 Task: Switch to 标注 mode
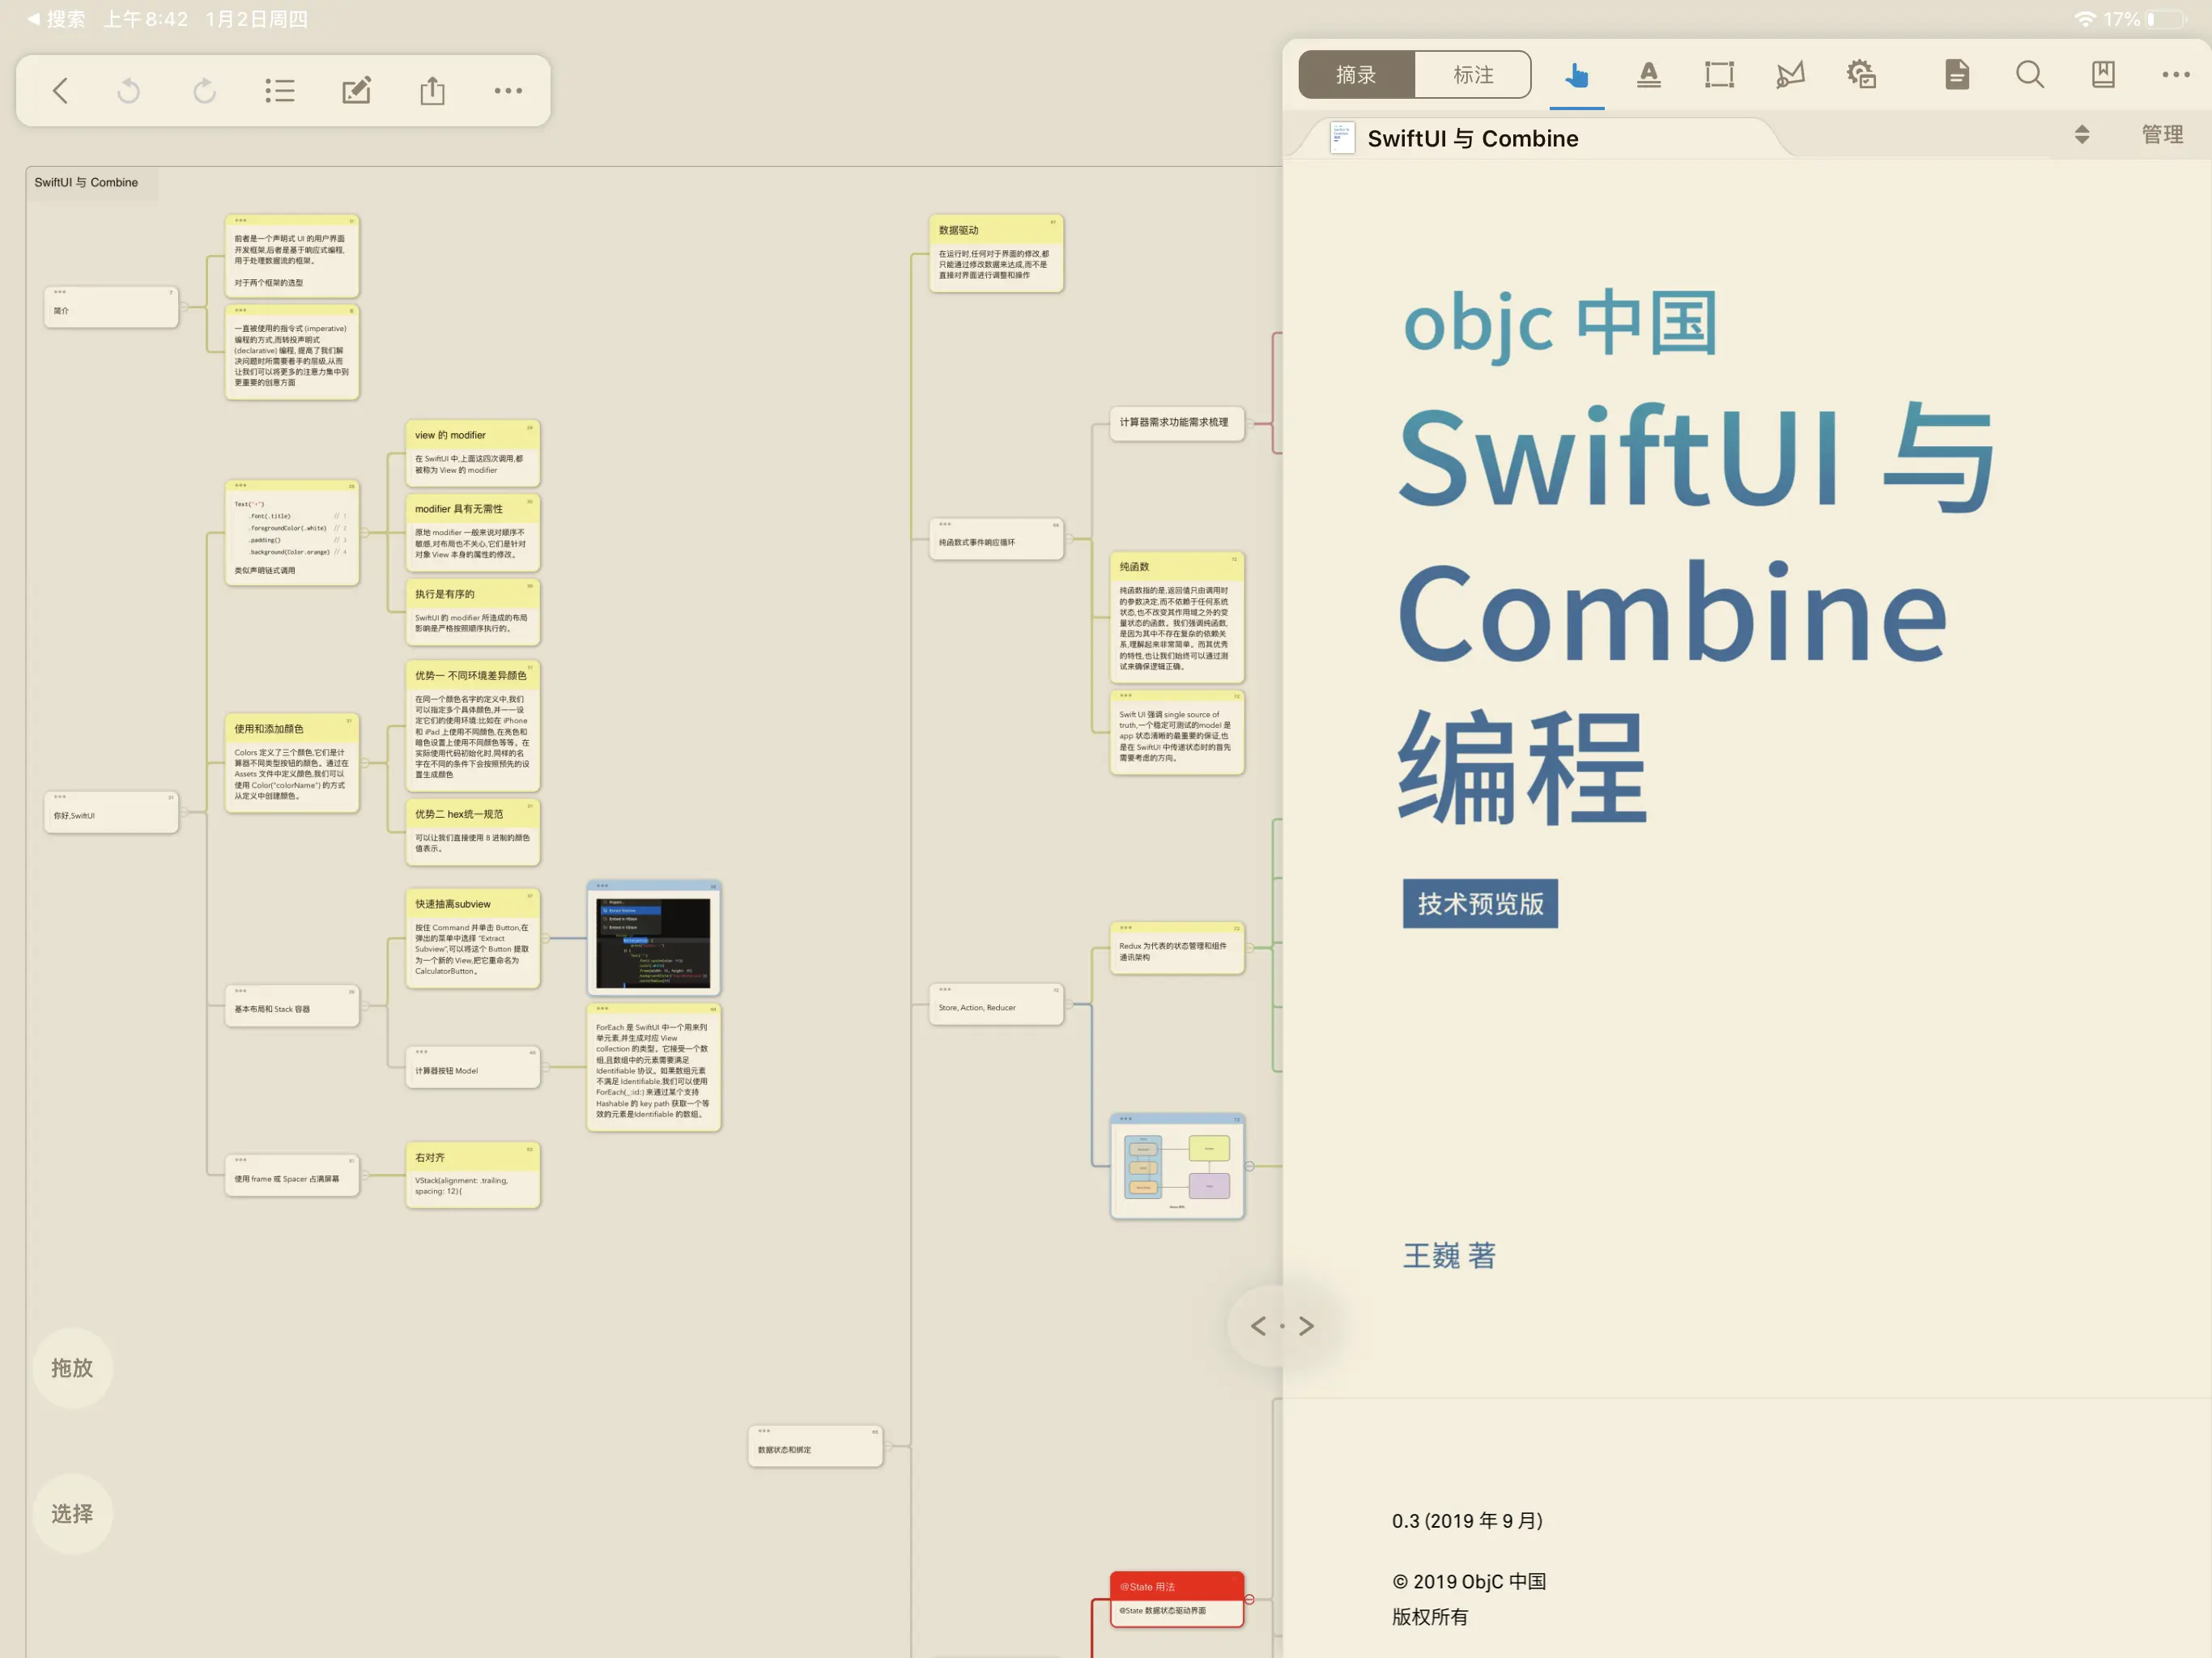pos(1473,75)
